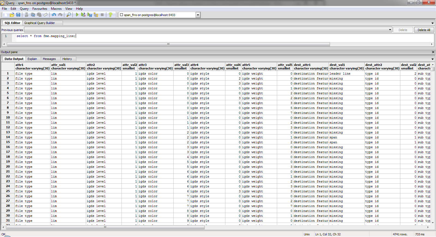Select the attr1 column header

click(32, 67)
